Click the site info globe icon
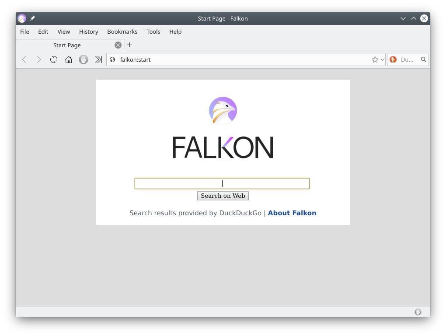Screen dimensions: 446x336 point(113,59)
